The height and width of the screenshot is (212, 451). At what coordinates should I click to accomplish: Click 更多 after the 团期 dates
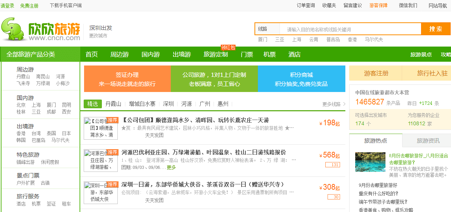(171, 167)
